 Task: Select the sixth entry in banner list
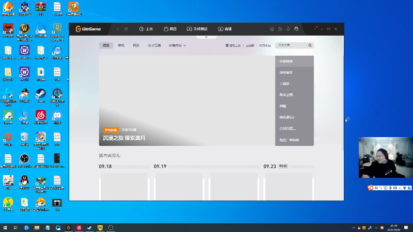point(294,118)
